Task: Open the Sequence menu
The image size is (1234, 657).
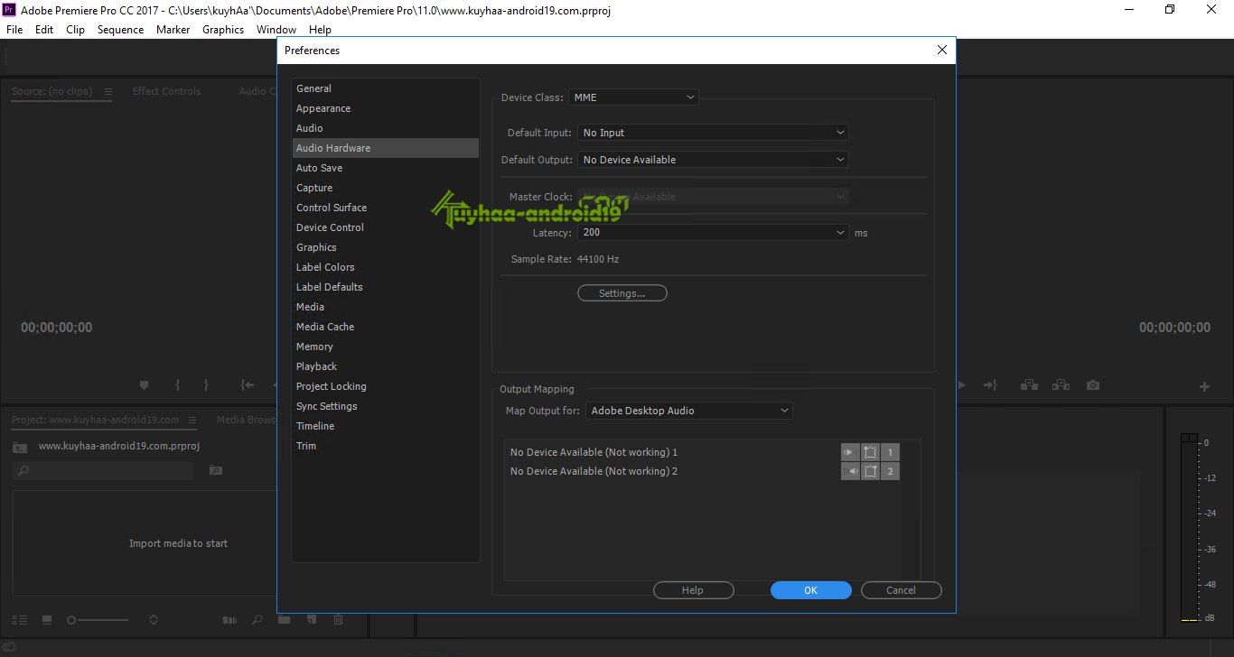Action: pyautogui.click(x=120, y=29)
